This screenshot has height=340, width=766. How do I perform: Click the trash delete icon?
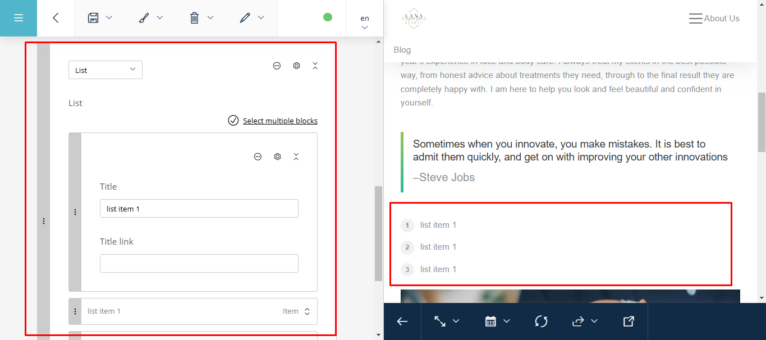(194, 18)
